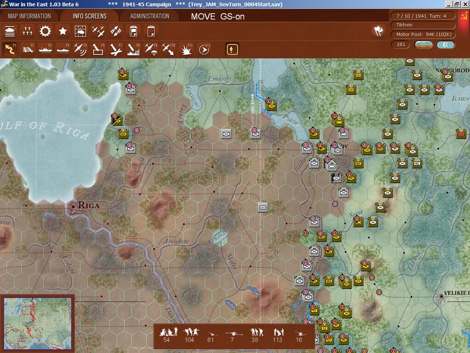
Task: Open the MAP INFORMATION tab
Action: coord(29,16)
